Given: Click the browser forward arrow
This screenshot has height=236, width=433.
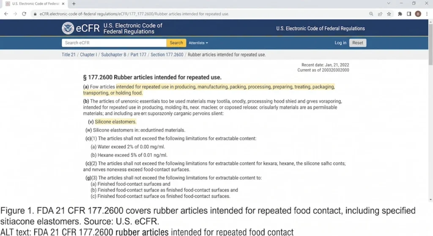Looking at the screenshot, I should [15, 14].
